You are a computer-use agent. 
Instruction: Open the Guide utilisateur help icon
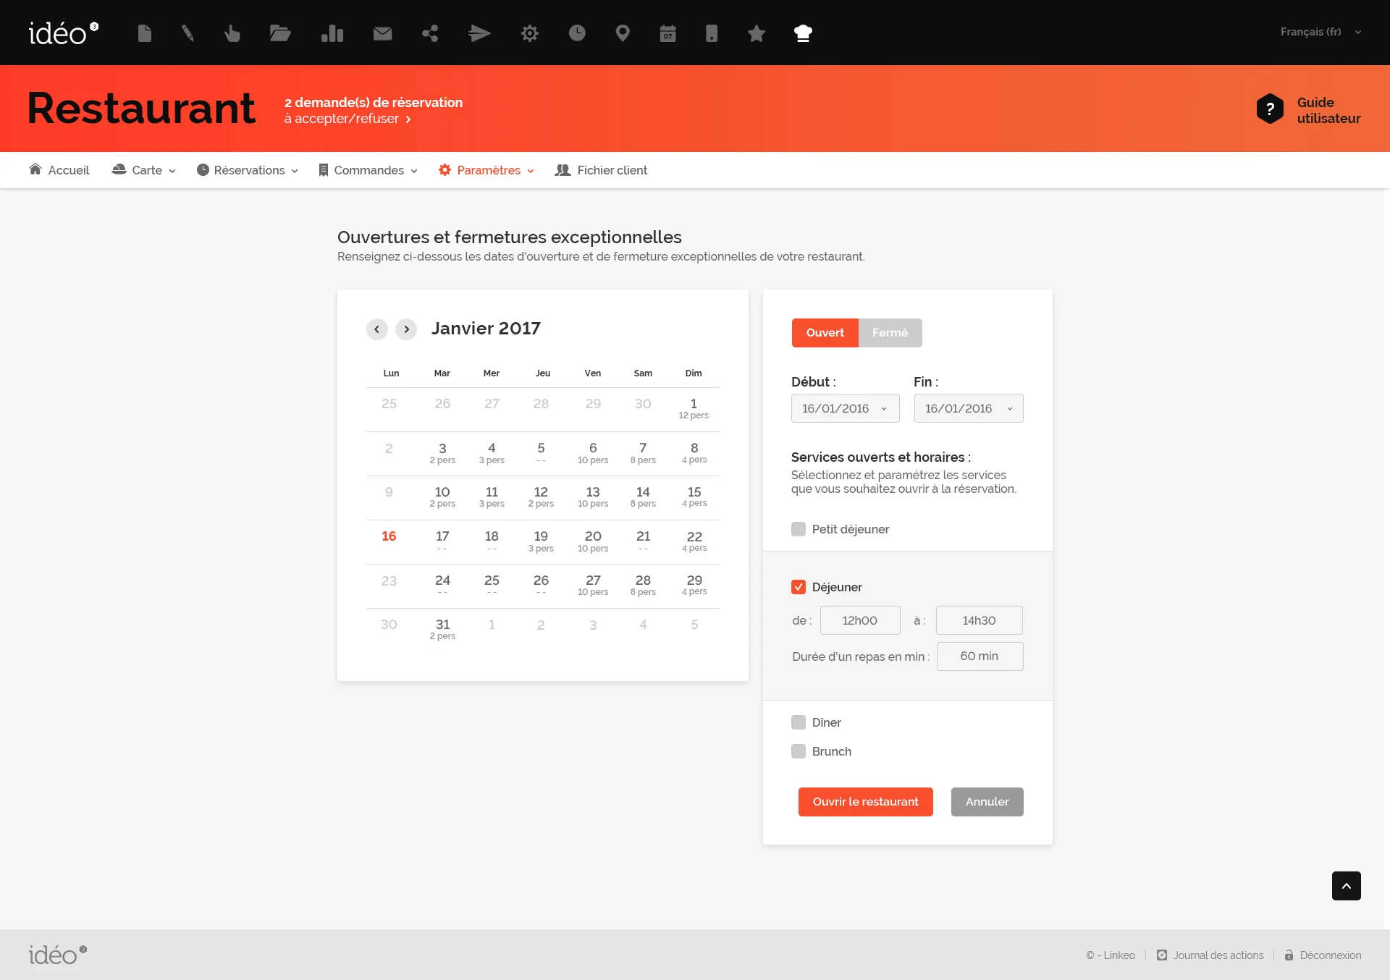(x=1270, y=109)
